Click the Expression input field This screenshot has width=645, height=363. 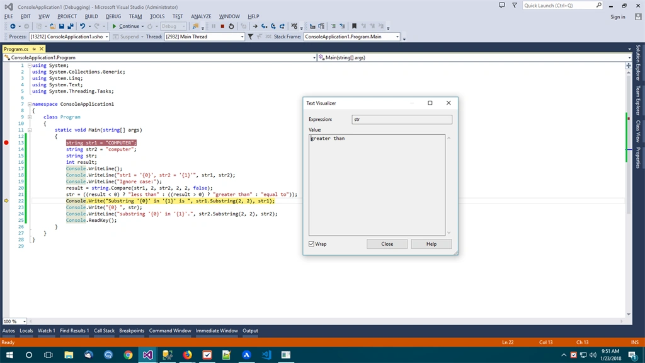point(402,119)
